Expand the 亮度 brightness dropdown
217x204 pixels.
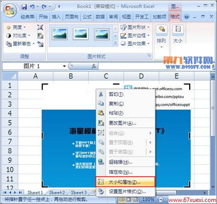(16, 27)
